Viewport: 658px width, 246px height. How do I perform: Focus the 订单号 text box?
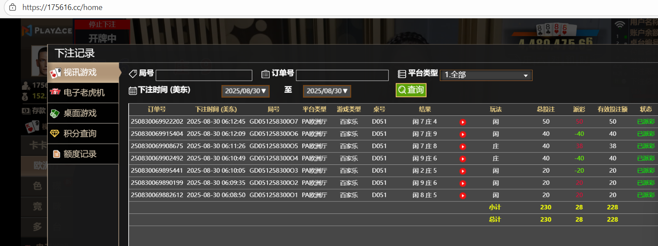click(x=342, y=75)
